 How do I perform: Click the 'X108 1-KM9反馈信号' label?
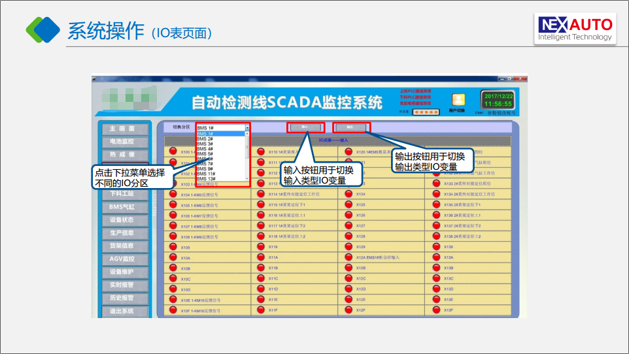click(x=199, y=237)
